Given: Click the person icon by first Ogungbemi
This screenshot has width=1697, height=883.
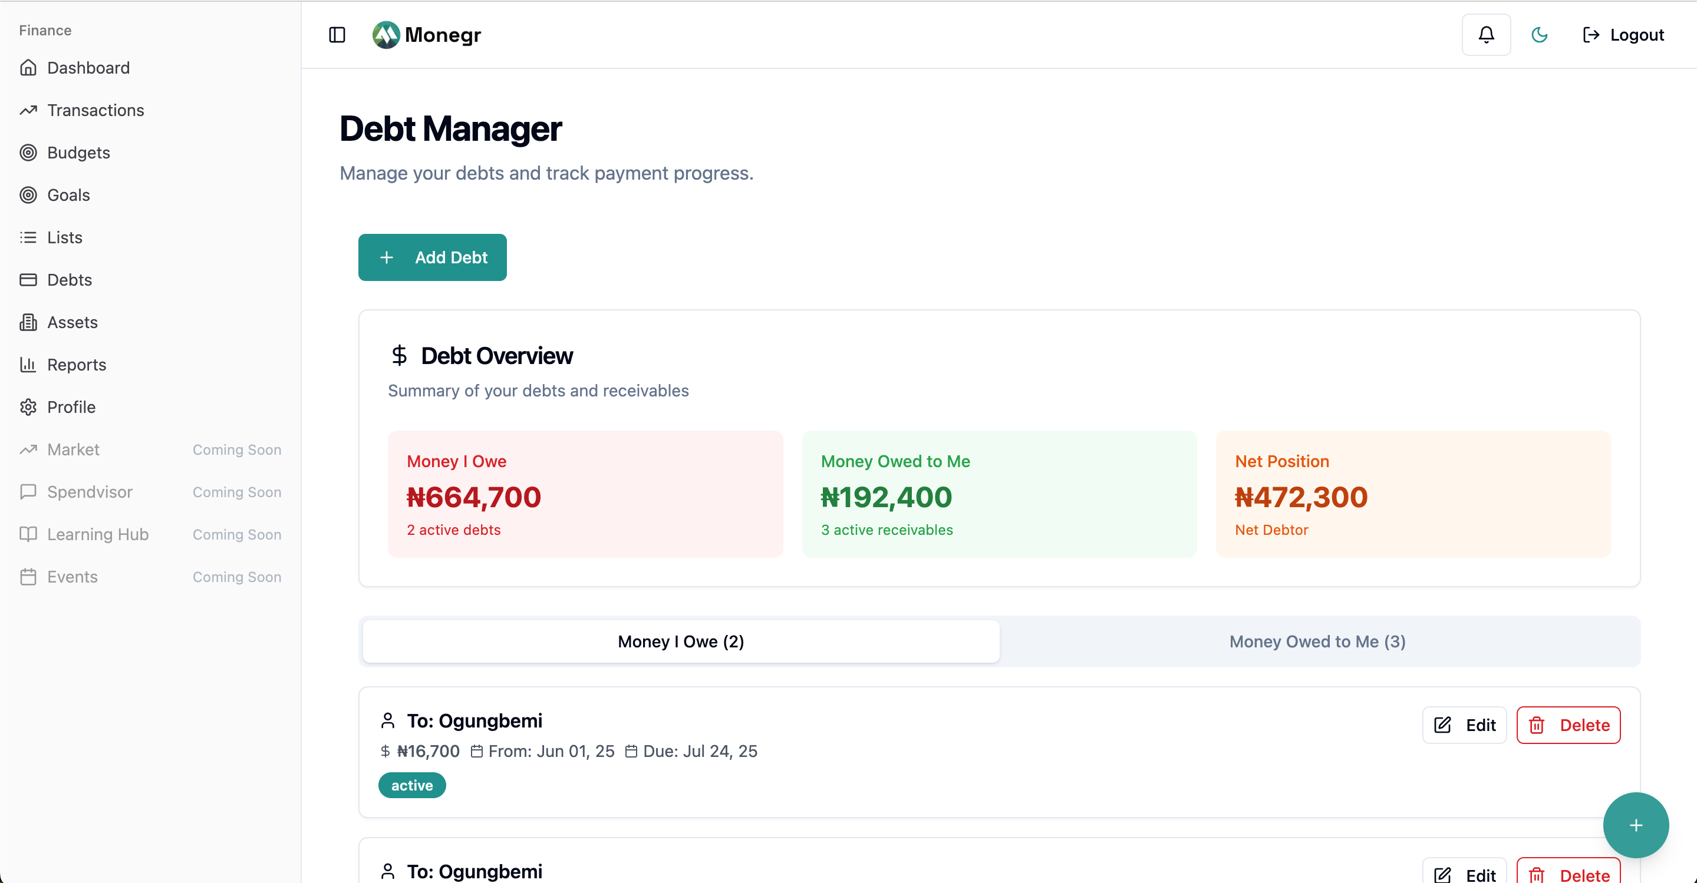Looking at the screenshot, I should (x=388, y=721).
